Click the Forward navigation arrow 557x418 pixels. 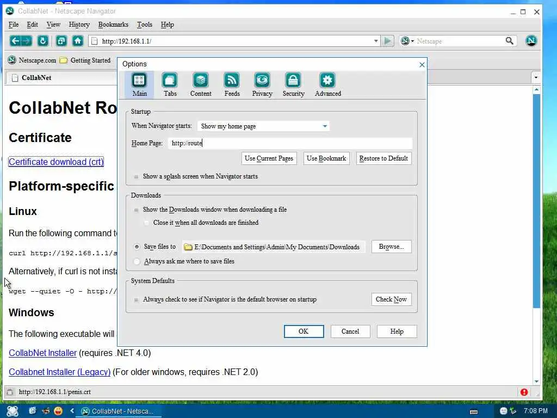point(27,41)
